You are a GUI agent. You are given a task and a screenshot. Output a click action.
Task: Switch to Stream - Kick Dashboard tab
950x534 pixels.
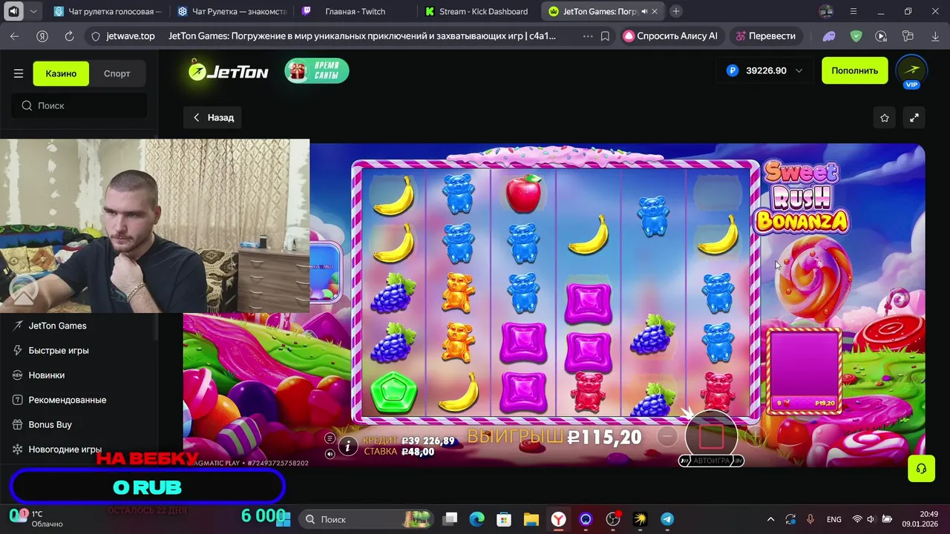[479, 11]
